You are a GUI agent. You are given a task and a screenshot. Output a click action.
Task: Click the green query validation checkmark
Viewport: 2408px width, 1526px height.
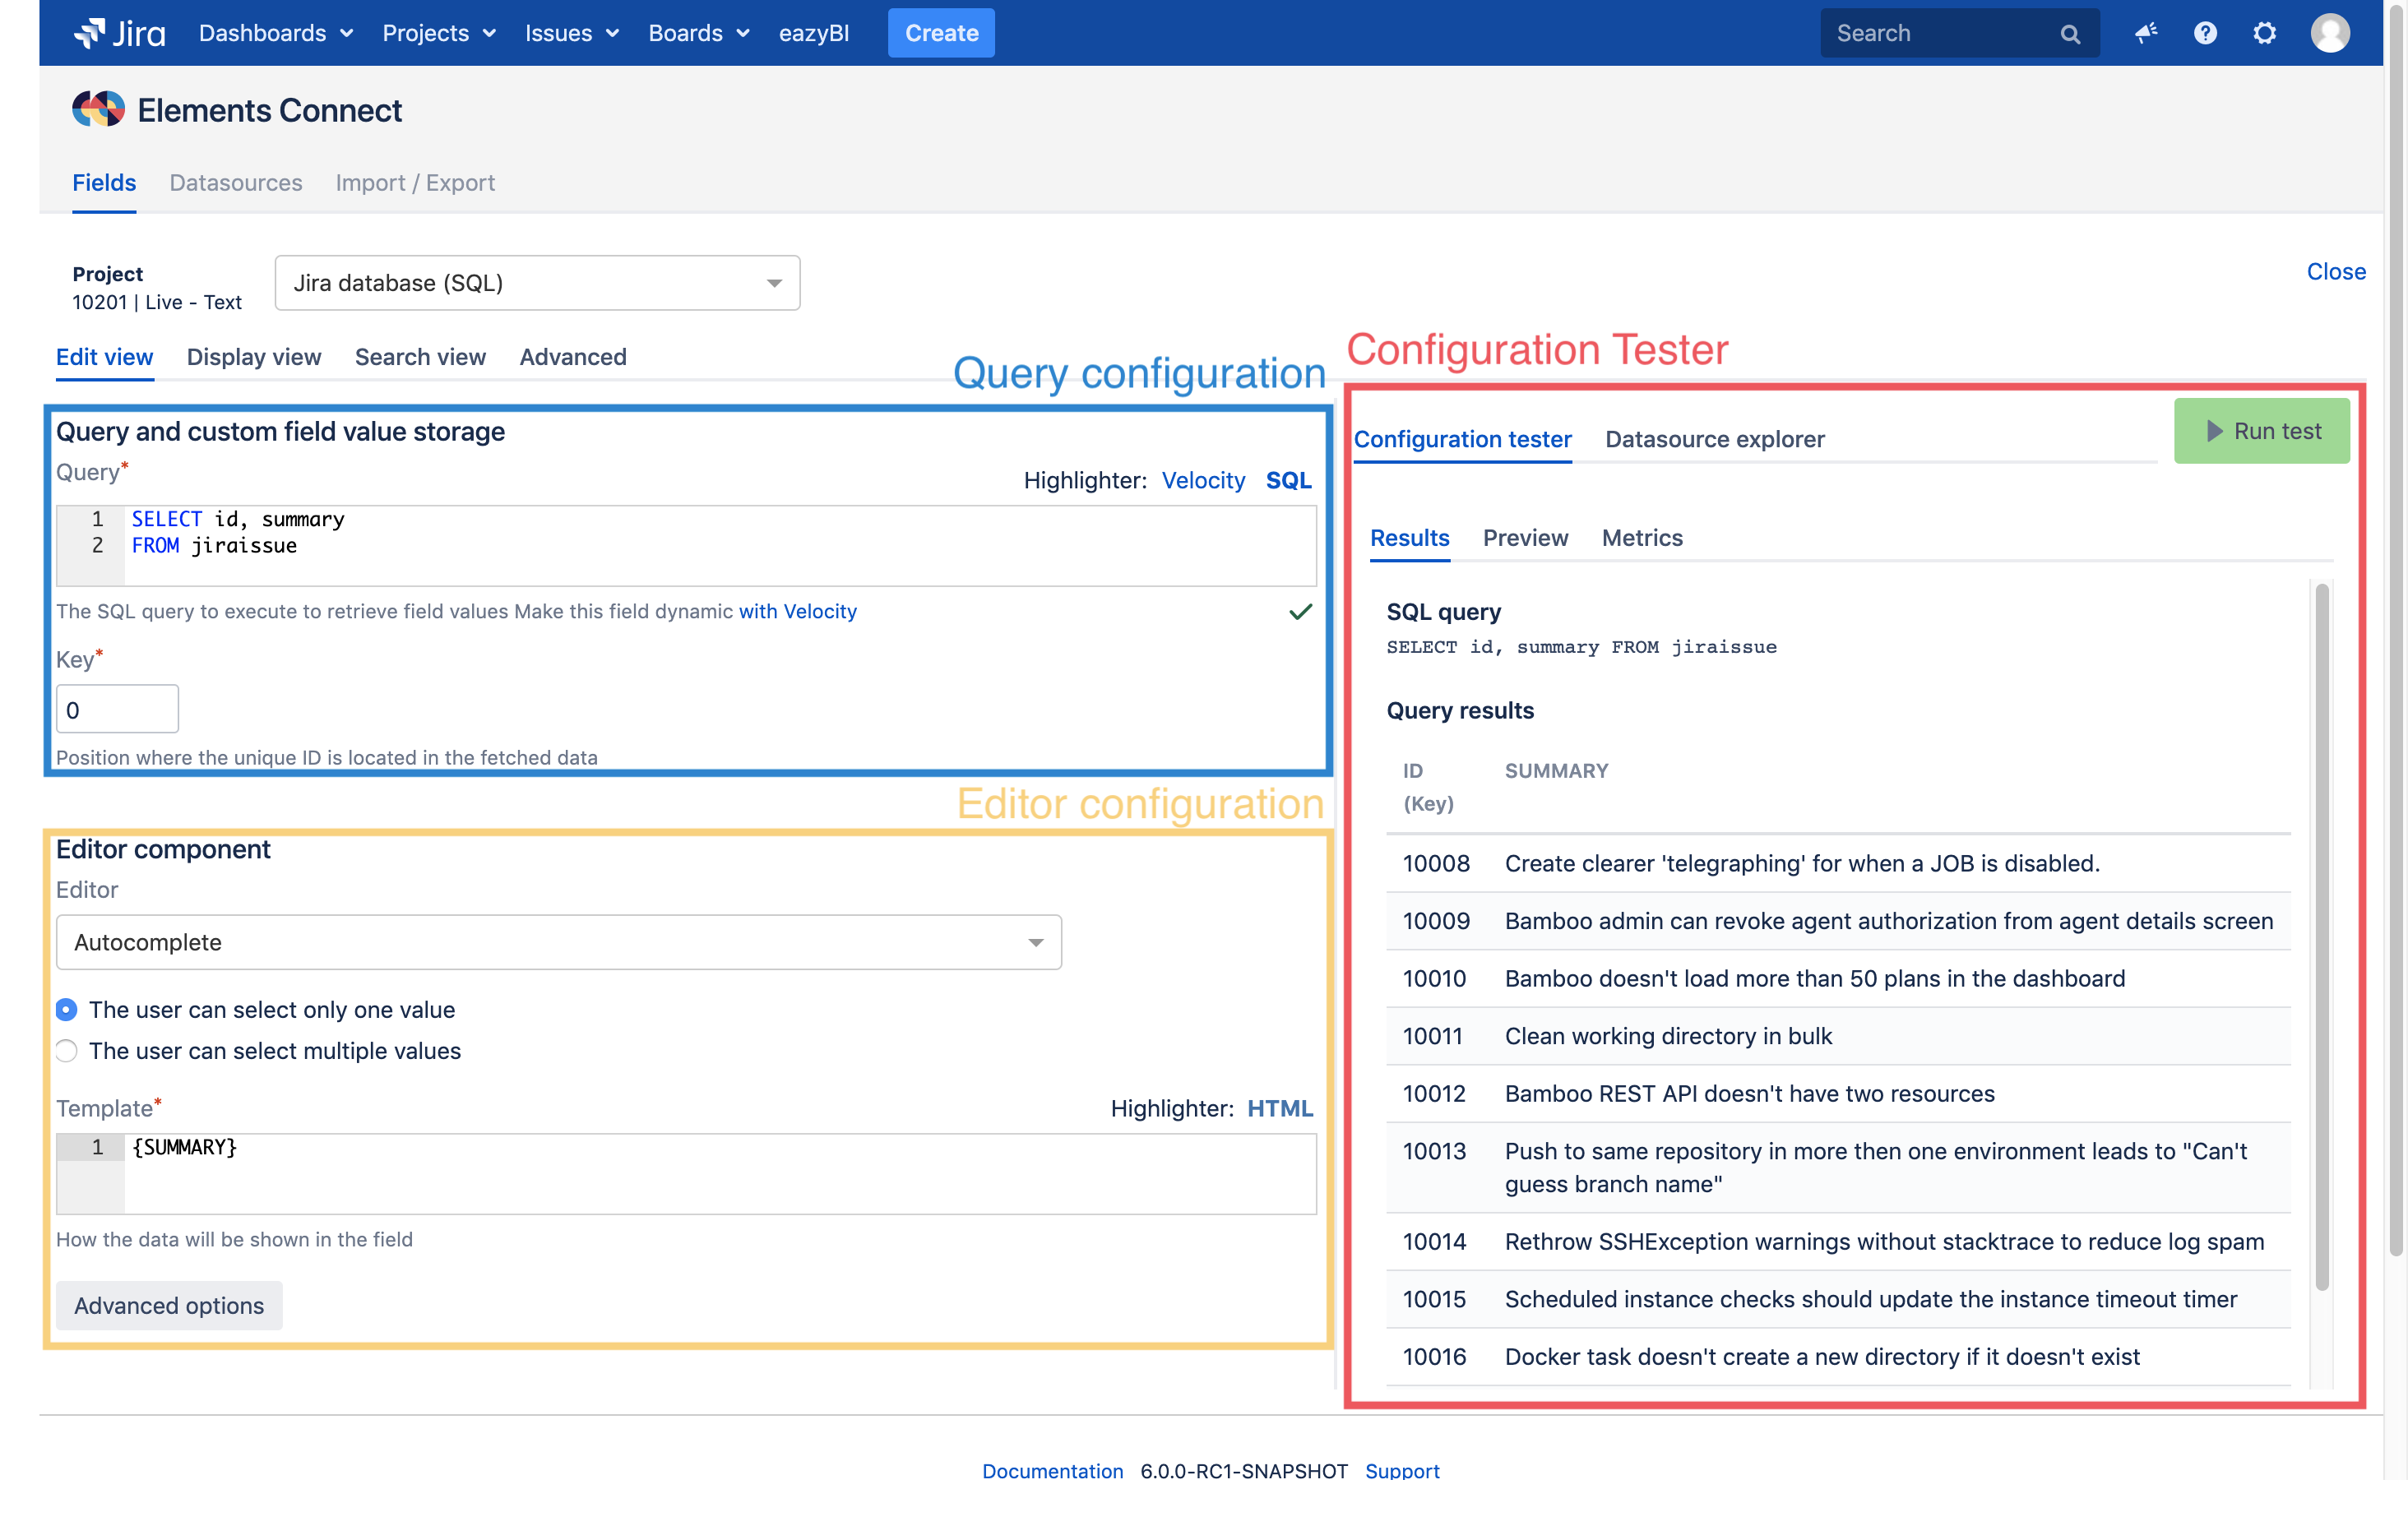point(1300,611)
